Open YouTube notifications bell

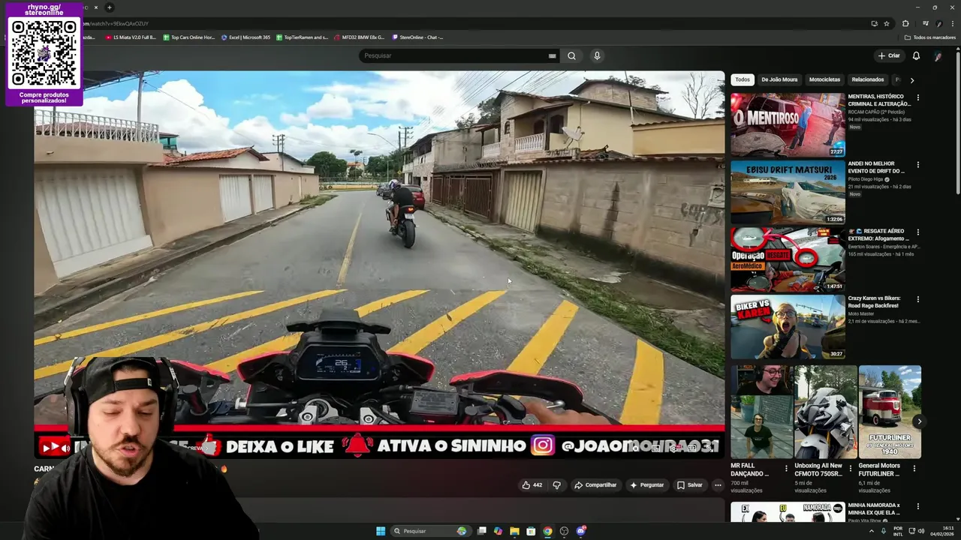click(x=916, y=55)
